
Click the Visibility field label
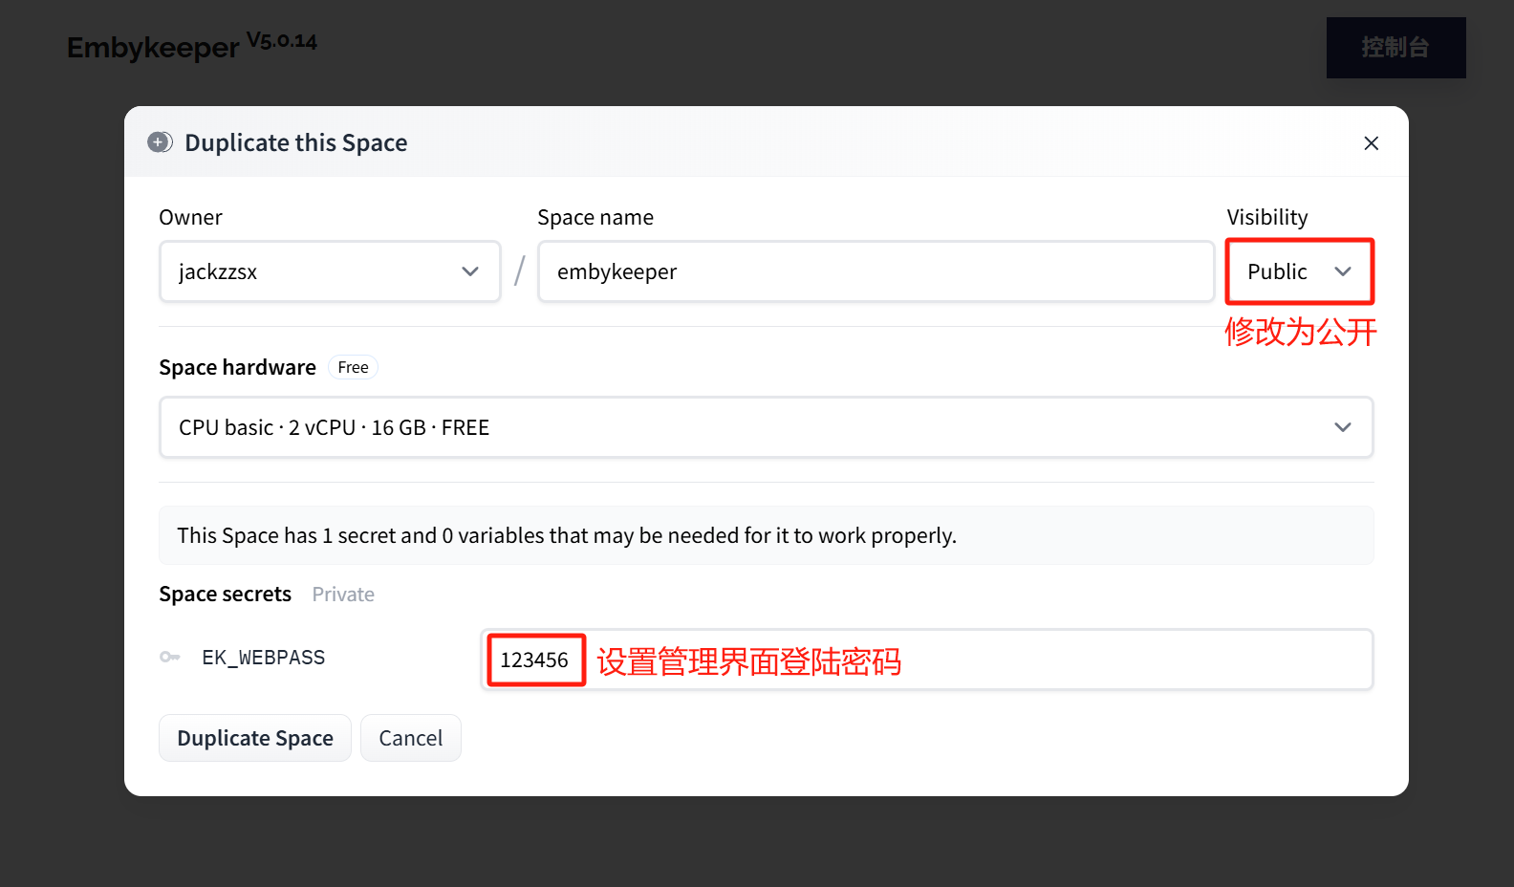click(1267, 217)
